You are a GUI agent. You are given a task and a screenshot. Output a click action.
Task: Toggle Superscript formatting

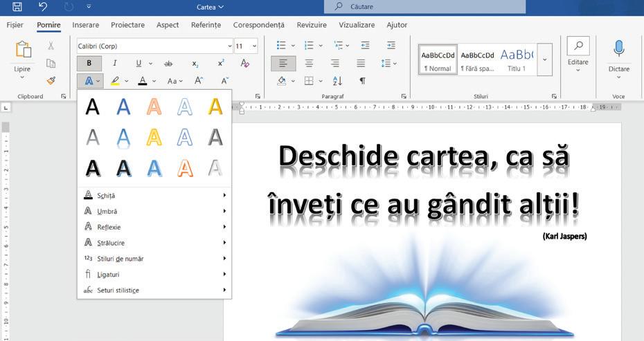[x=221, y=63]
